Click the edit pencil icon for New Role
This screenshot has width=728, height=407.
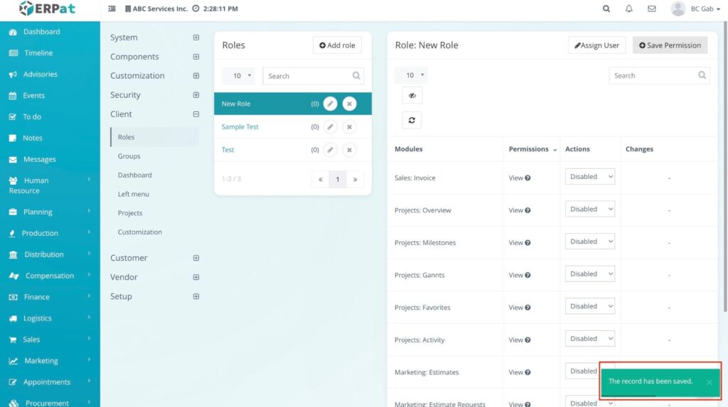point(330,104)
